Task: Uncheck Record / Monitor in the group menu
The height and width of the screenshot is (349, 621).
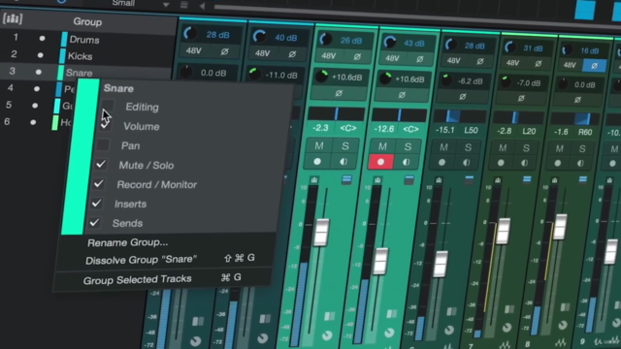Action: [x=99, y=183]
